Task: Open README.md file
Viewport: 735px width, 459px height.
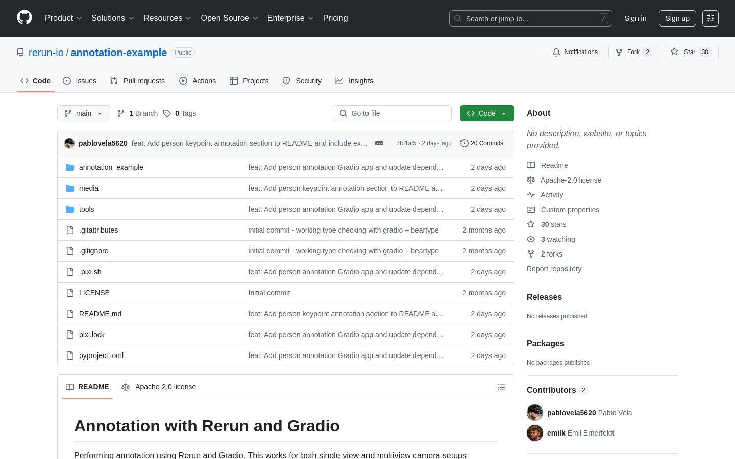Action: [x=101, y=314]
